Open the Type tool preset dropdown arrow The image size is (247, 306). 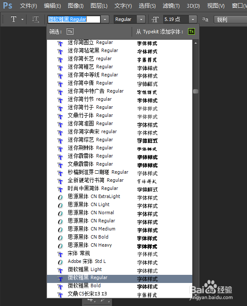[23, 19]
